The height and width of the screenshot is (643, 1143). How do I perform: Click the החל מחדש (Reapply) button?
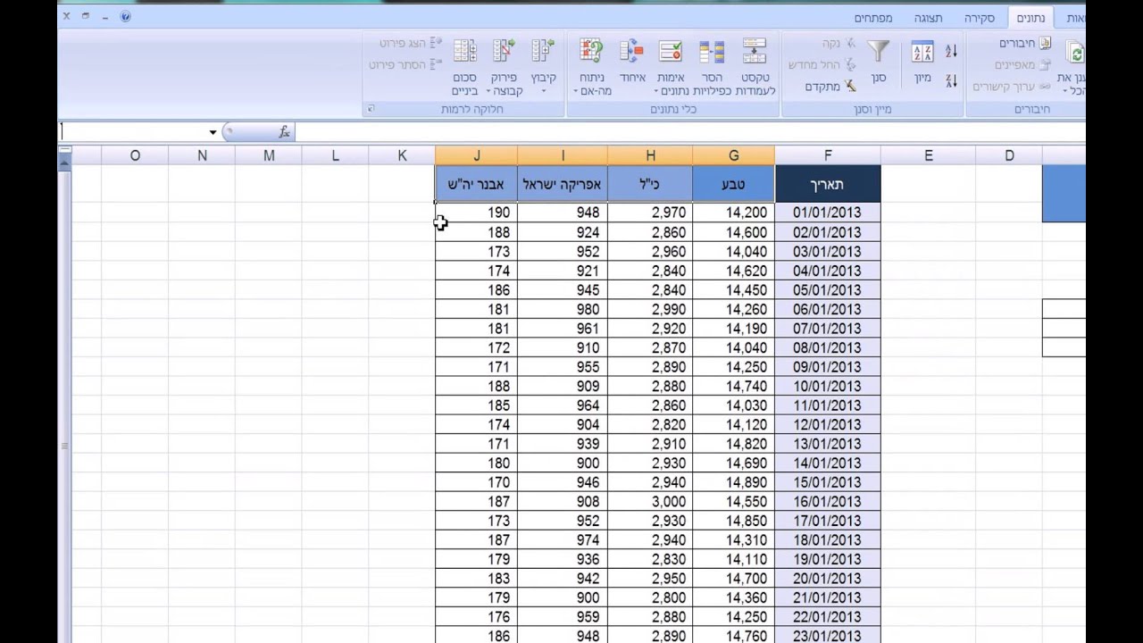(x=822, y=65)
